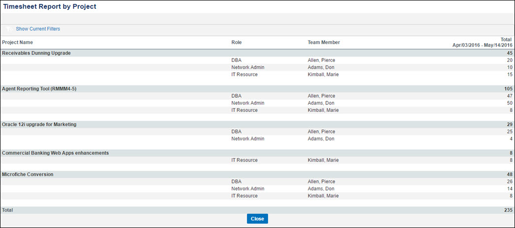Click DBA role under Agent Reporting Tool

[x=237, y=96]
